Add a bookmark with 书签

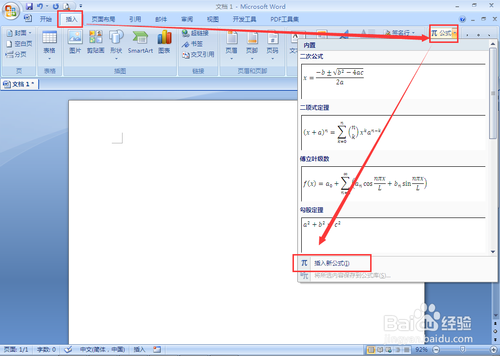(x=192, y=44)
